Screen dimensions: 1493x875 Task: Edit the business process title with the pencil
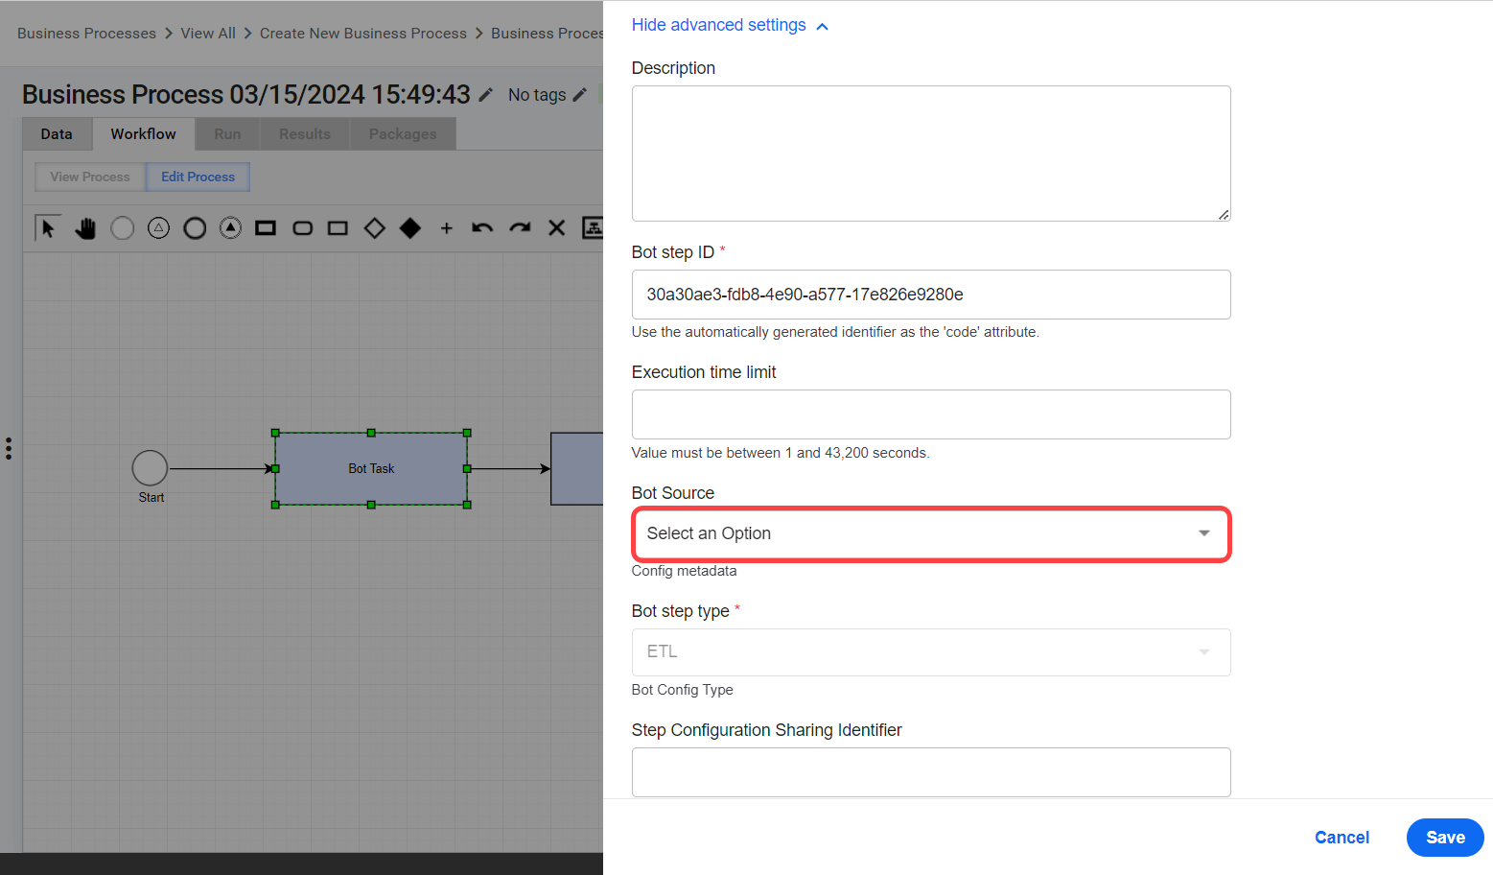tap(486, 95)
